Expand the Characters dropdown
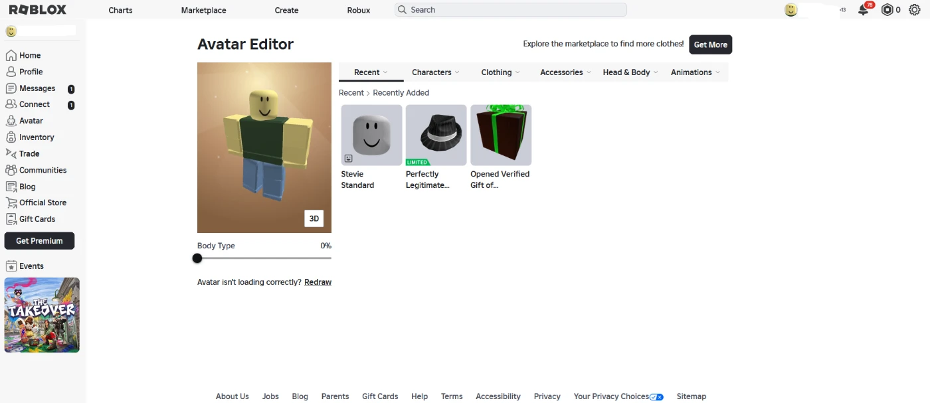The image size is (930, 403). pyautogui.click(x=436, y=72)
